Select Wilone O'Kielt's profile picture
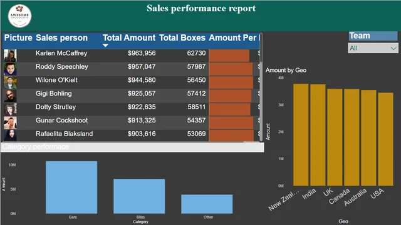Viewport: 401px width, 225px height. [10, 82]
